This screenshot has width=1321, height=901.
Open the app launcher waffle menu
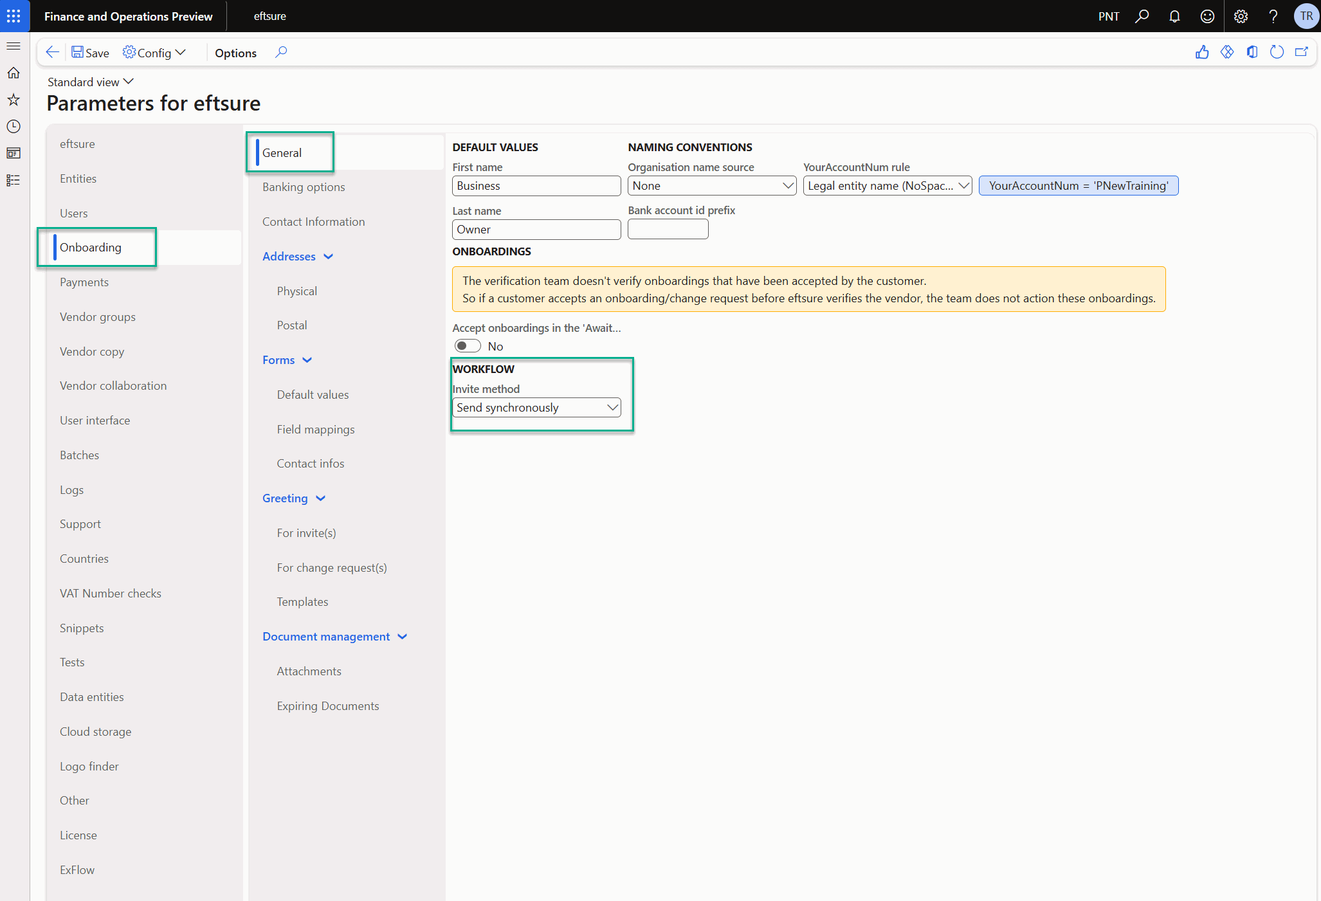(x=14, y=16)
